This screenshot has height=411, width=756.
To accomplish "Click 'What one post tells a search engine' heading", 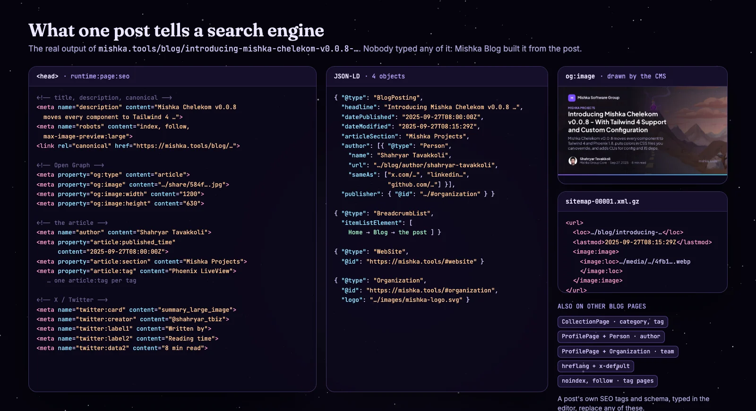I will tap(176, 30).
